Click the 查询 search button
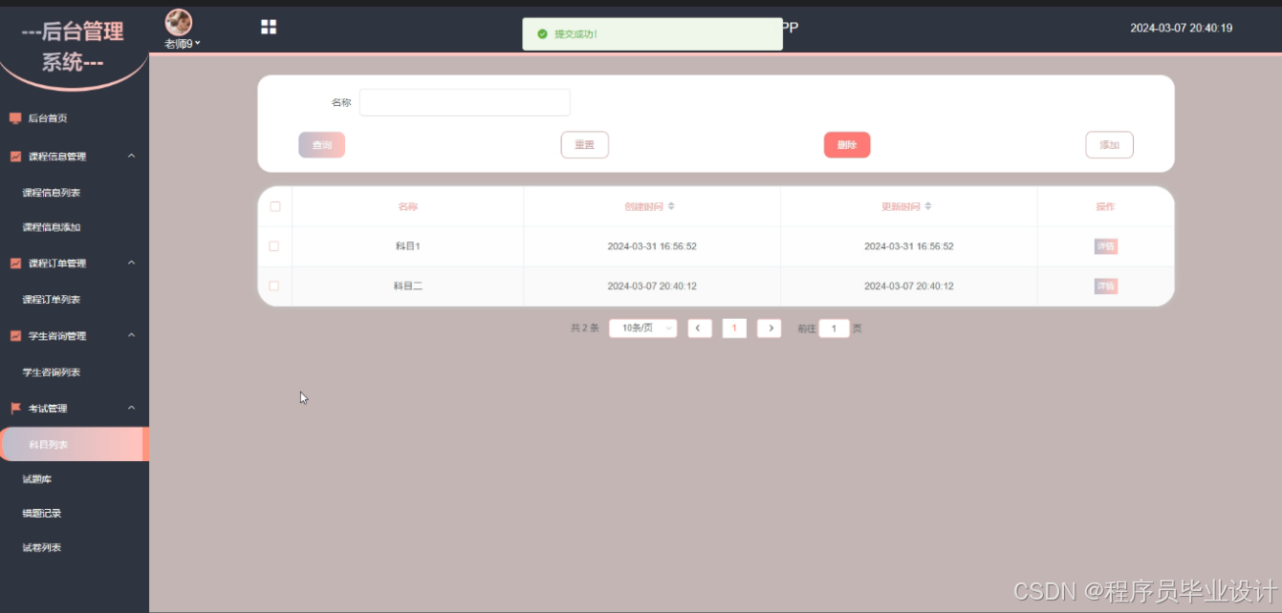 321,144
